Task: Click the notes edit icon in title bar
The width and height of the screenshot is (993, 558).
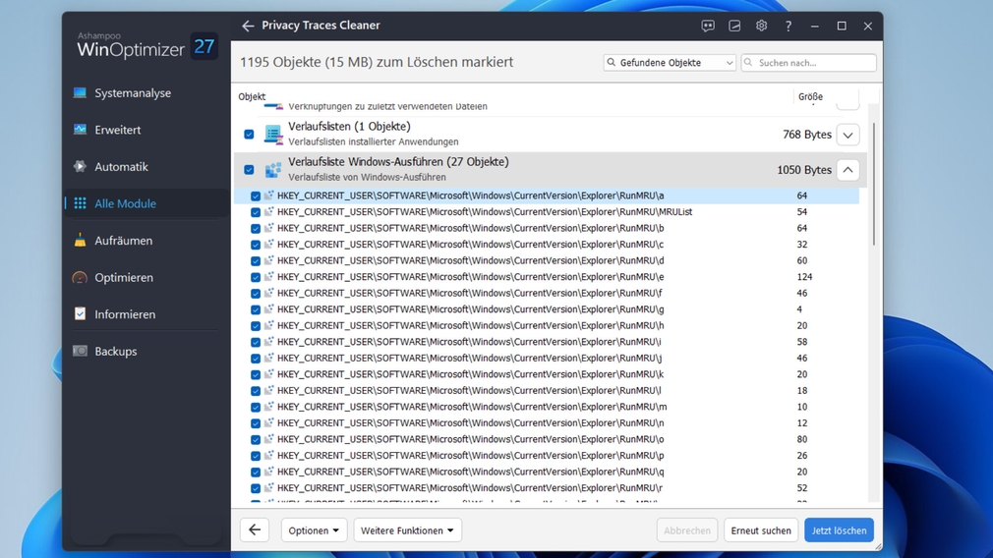Action: [x=734, y=26]
